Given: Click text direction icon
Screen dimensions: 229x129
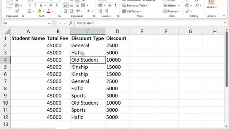Looking at the screenshot, I should coord(88,11).
